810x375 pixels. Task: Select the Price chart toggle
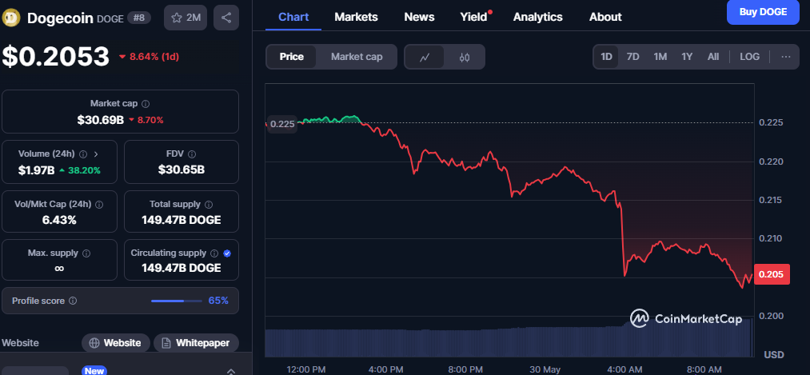pyautogui.click(x=291, y=57)
